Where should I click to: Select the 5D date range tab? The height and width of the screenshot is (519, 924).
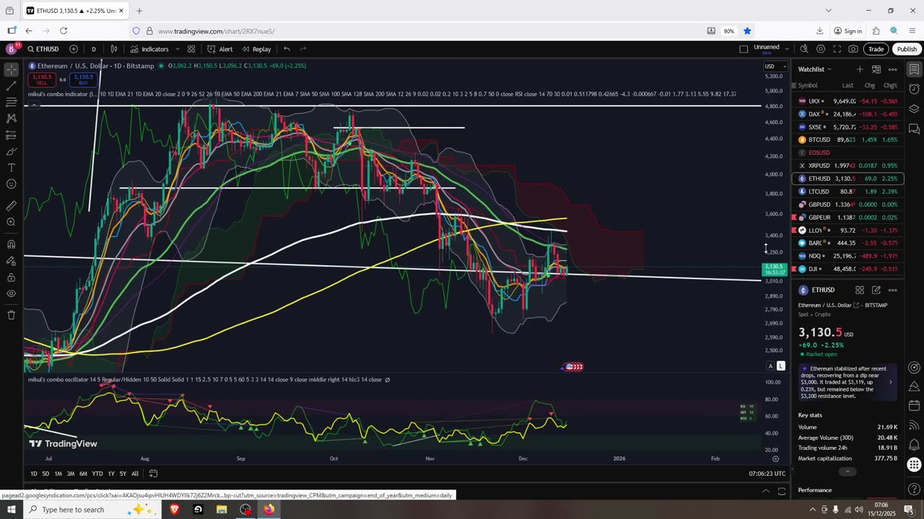pos(45,474)
